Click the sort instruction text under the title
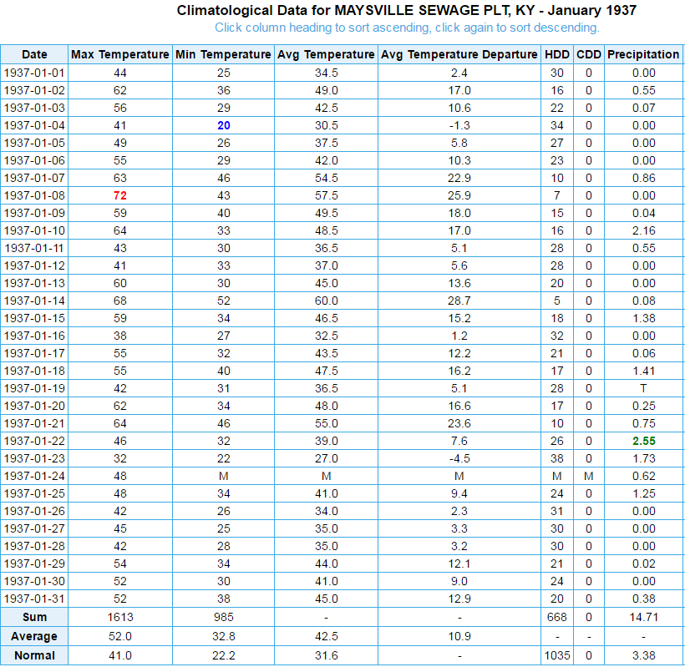The image size is (685, 667). (407, 28)
